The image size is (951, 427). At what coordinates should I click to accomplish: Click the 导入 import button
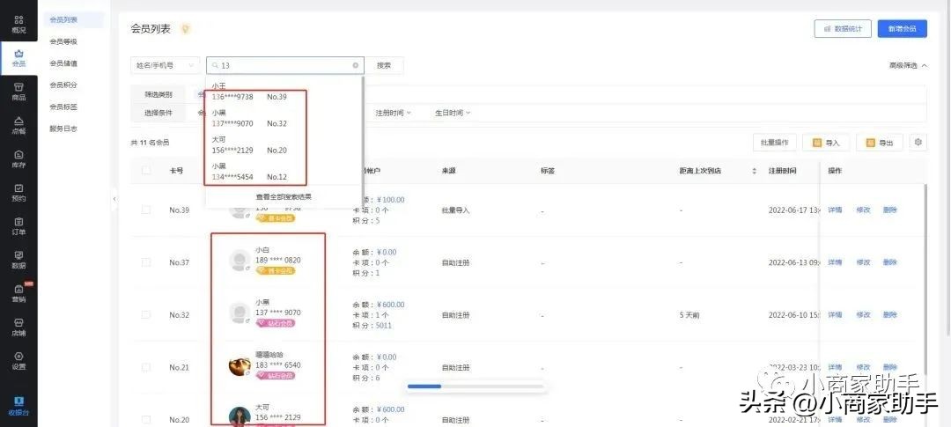pos(825,143)
